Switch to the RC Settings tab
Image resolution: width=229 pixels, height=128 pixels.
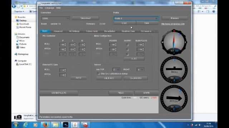click(x=74, y=31)
